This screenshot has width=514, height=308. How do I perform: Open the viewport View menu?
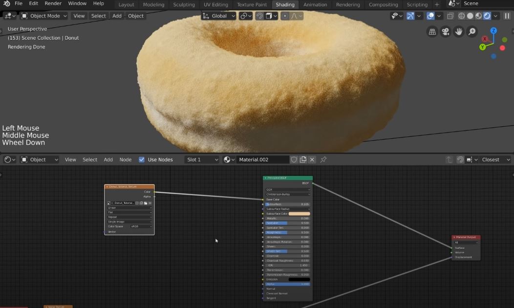[79, 16]
